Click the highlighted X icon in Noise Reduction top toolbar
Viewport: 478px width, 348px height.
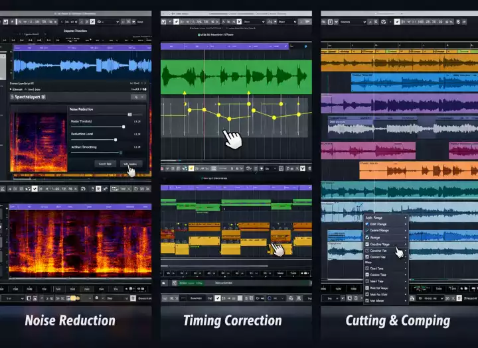(92, 22)
